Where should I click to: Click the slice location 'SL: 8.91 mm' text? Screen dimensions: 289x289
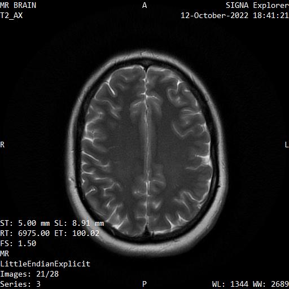(79, 223)
